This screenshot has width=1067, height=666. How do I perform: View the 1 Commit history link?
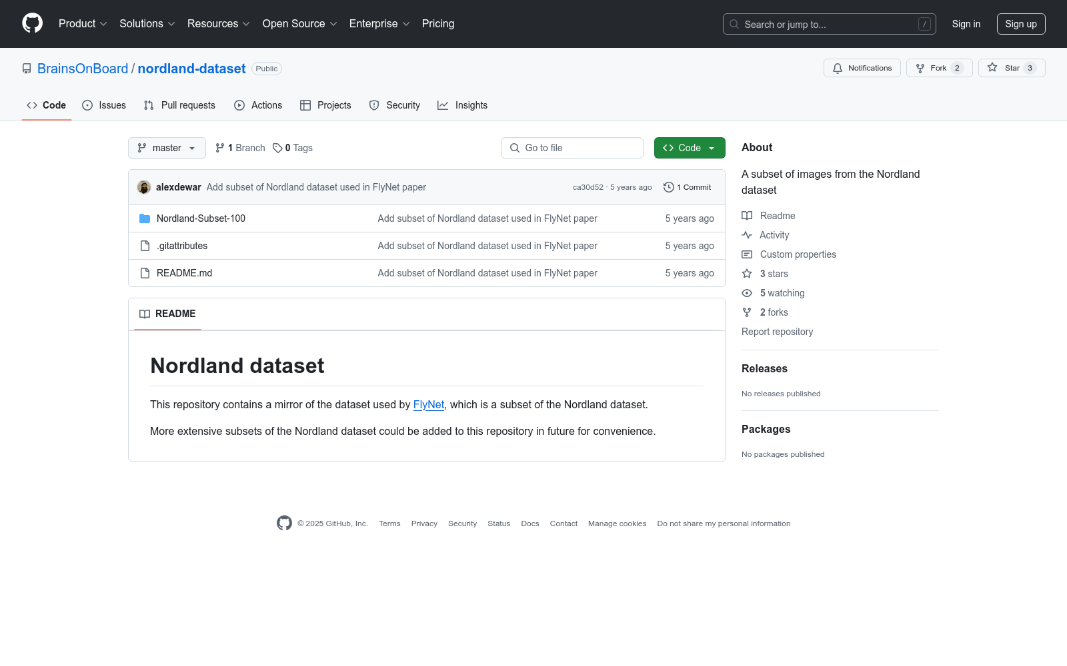coord(688,187)
